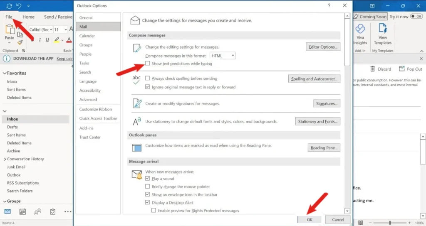Switch to Calendar view in bottom navigation

click(22, 211)
